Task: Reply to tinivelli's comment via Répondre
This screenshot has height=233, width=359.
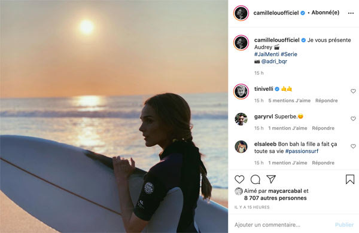Action: click(326, 100)
